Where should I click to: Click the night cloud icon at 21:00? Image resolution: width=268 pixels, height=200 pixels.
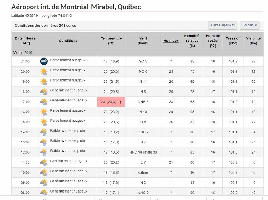[x=44, y=61]
